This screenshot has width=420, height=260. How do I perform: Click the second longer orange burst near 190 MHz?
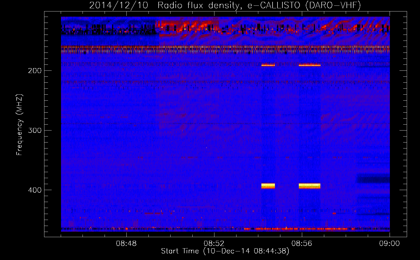(x=309, y=65)
